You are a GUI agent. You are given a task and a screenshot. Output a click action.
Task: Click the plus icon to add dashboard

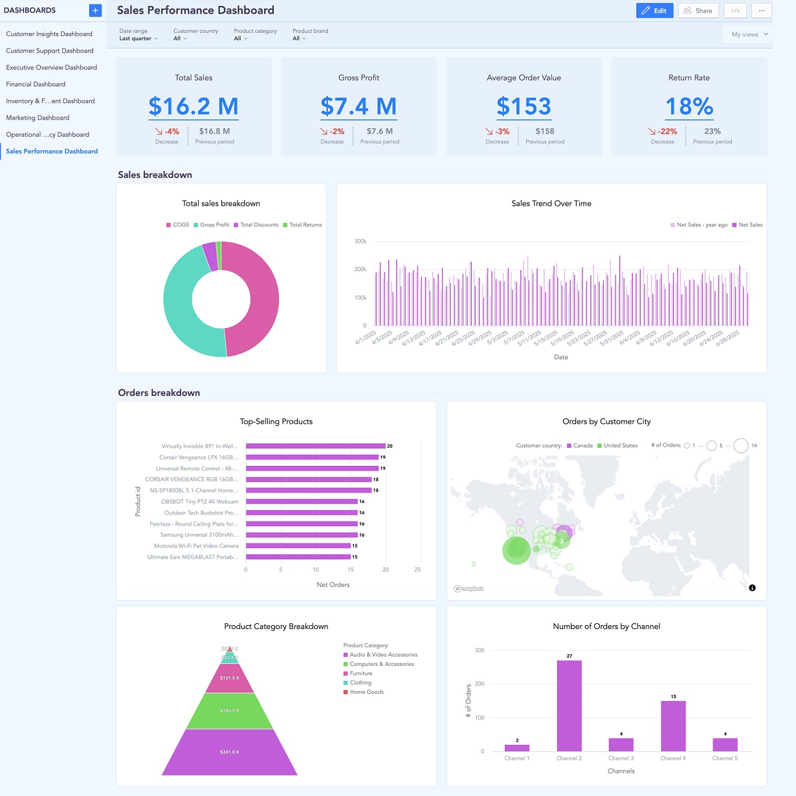coord(95,10)
